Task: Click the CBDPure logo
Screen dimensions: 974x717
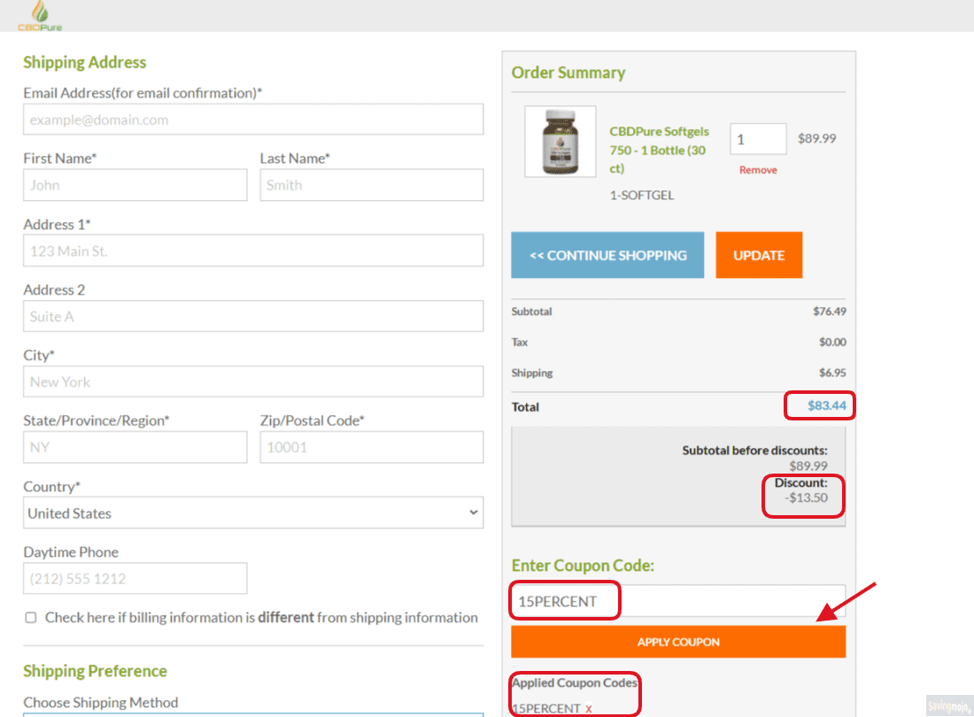Action: coord(40,16)
